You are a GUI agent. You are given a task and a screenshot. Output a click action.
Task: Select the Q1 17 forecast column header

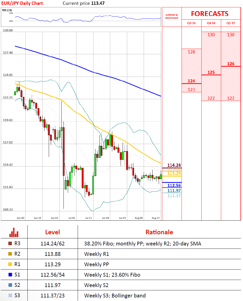click(231, 23)
